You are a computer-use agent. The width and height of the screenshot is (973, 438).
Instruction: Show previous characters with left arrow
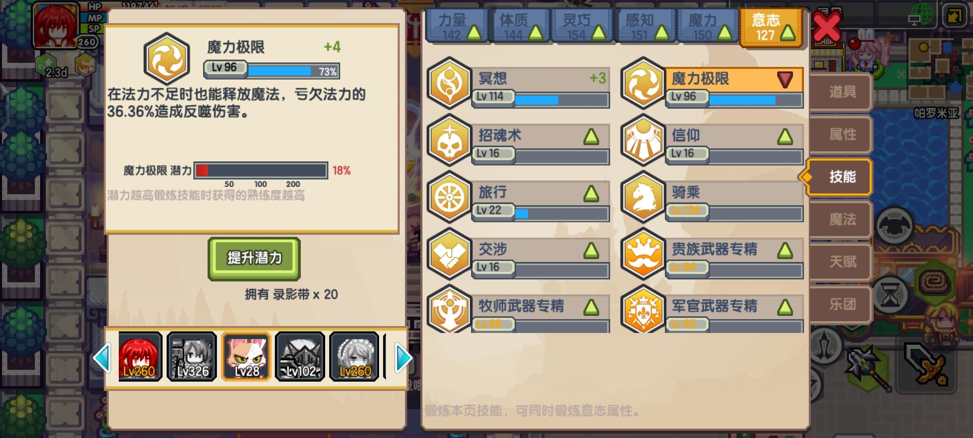(x=102, y=358)
